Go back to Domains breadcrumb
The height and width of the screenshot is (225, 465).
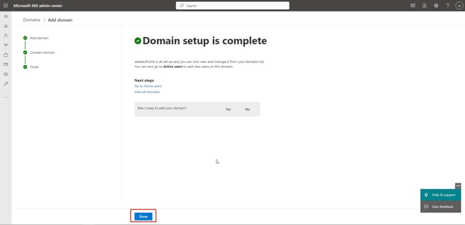(x=32, y=20)
